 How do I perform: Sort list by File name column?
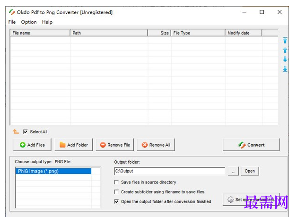(40, 33)
